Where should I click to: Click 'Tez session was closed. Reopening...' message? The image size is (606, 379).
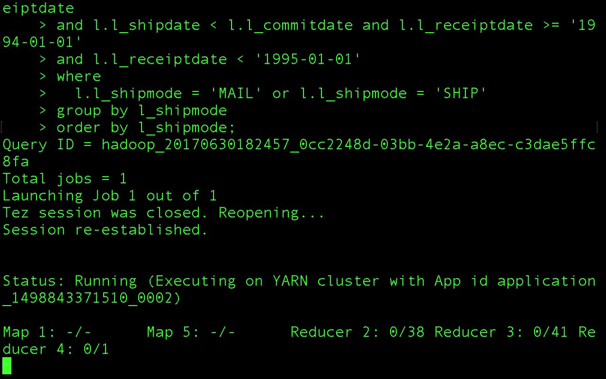pyautogui.click(x=163, y=213)
